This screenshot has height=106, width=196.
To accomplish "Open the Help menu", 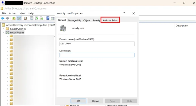I will tap(31, 13).
